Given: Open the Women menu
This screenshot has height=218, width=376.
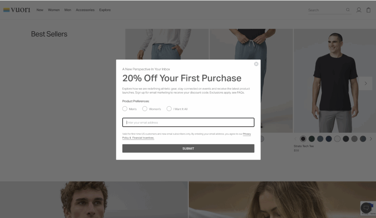Looking at the screenshot, I should 54,10.
